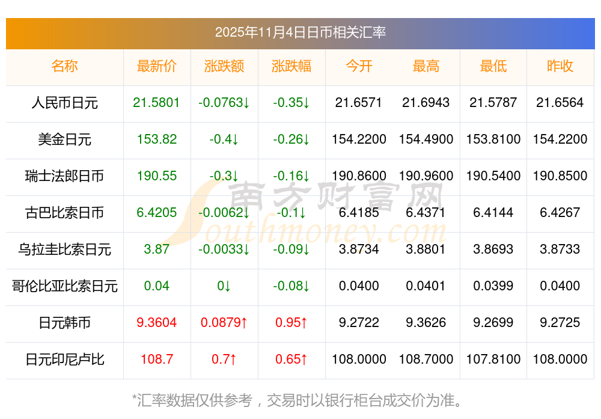Click the 2025年11月4日日币相关汇率 title banner

click(300, 32)
